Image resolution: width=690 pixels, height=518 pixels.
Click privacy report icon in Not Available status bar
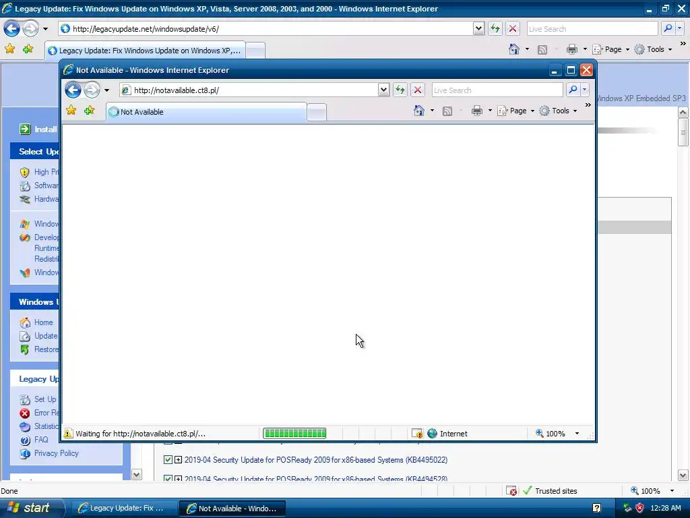(416, 434)
